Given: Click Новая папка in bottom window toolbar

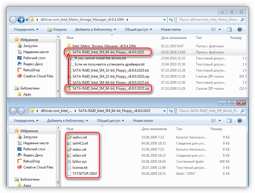Looking at the screenshot, I should pyautogui.click(x=143, y=121).
